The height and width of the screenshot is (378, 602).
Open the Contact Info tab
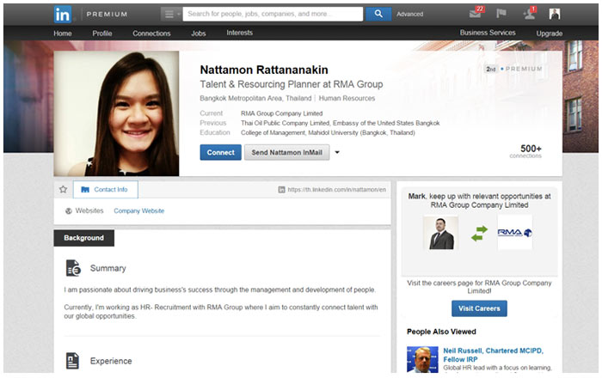pos(105,189)
